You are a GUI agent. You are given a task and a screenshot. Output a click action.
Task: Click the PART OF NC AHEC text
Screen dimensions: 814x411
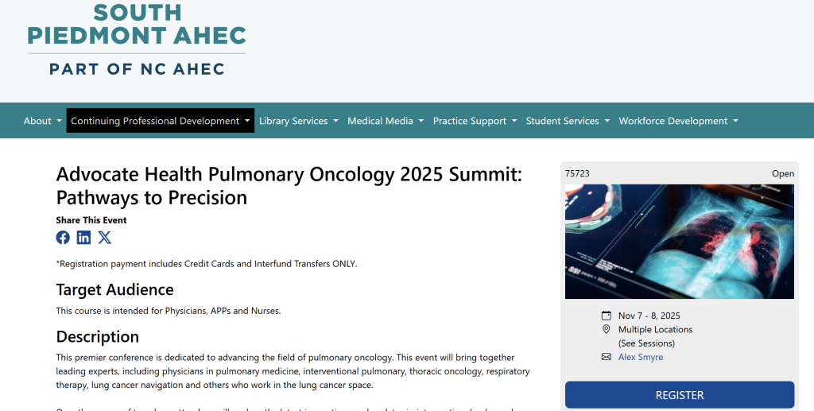tap(137, 69)
